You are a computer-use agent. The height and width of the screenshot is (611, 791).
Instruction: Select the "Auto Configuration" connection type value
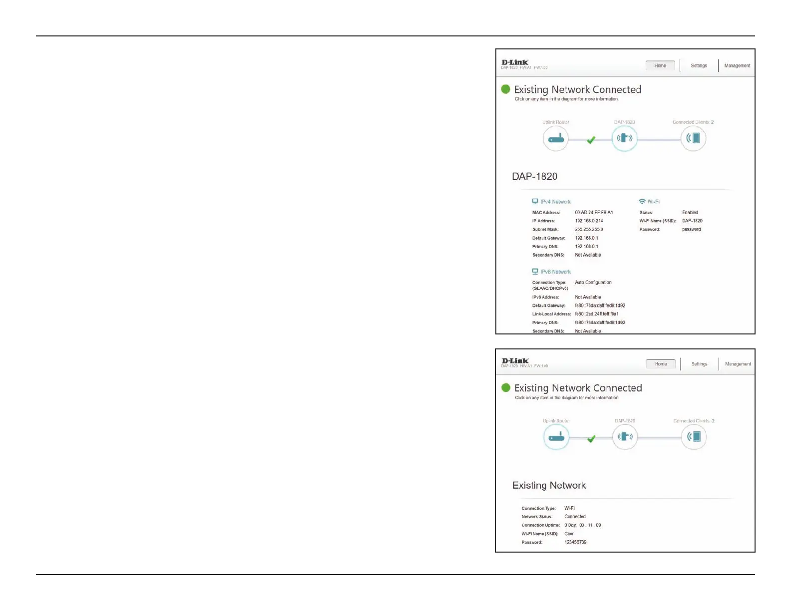pos(593,283)
